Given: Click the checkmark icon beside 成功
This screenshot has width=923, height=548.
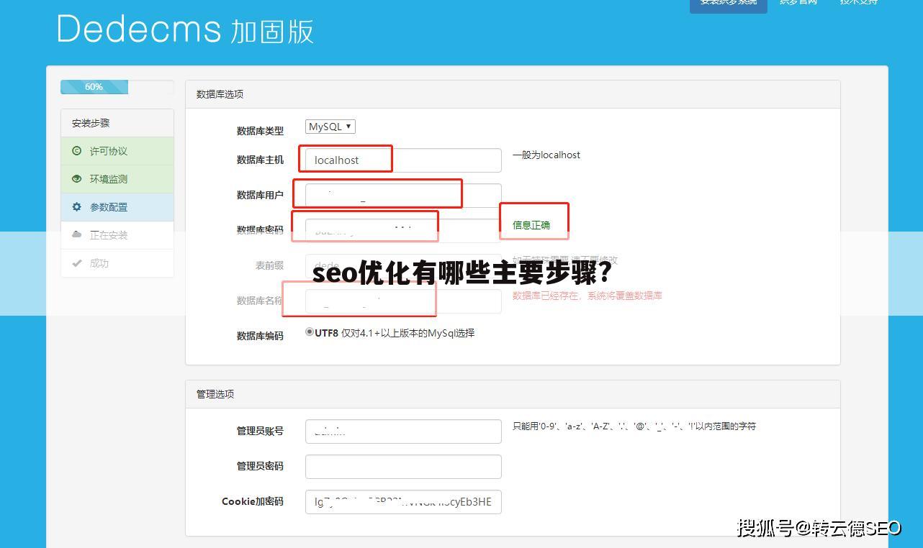Looking at the screenshot, I should click(x=77, y=263).
